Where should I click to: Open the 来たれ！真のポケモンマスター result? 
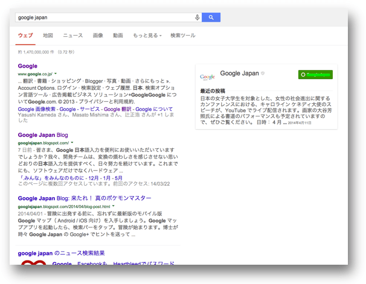tap(85, 198)
